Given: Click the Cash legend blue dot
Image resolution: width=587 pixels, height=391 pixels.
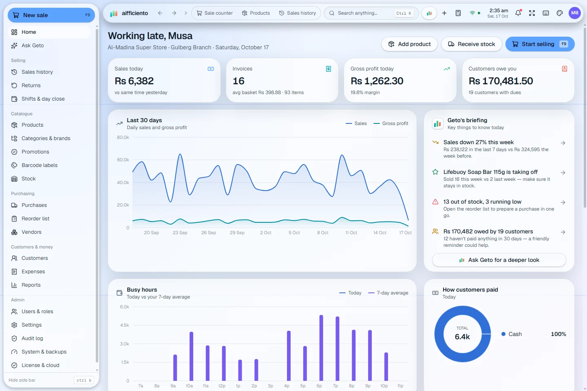Looking at the screenshot, I should (x=503, y=334).
